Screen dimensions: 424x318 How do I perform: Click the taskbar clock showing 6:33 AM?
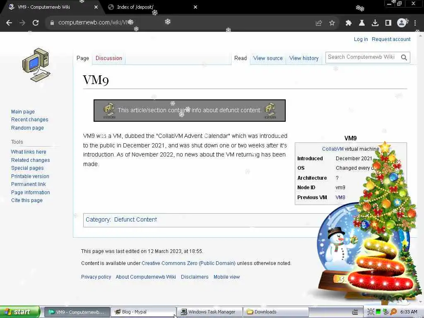pyautogui.click(x=409, y=312)
